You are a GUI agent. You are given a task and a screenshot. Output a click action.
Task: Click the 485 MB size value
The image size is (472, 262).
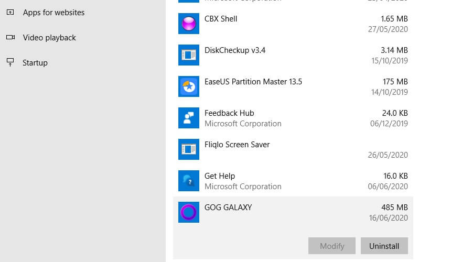click(394, 208)
